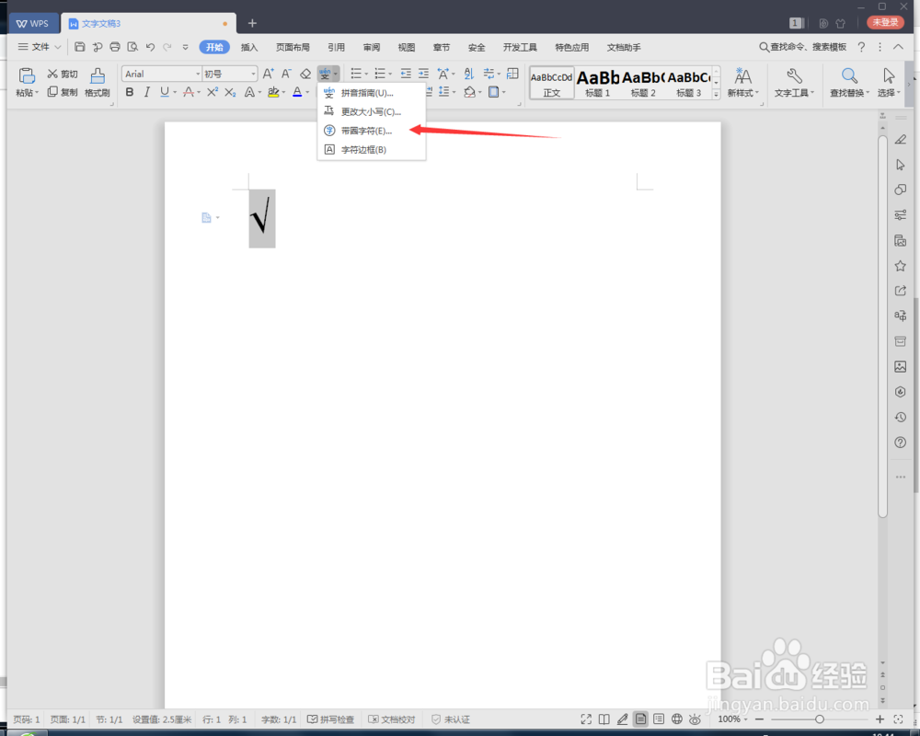The image size is (920, 736).
Task: Click the 查找命令、搜索模板 search field
Action: coord(802,47)
